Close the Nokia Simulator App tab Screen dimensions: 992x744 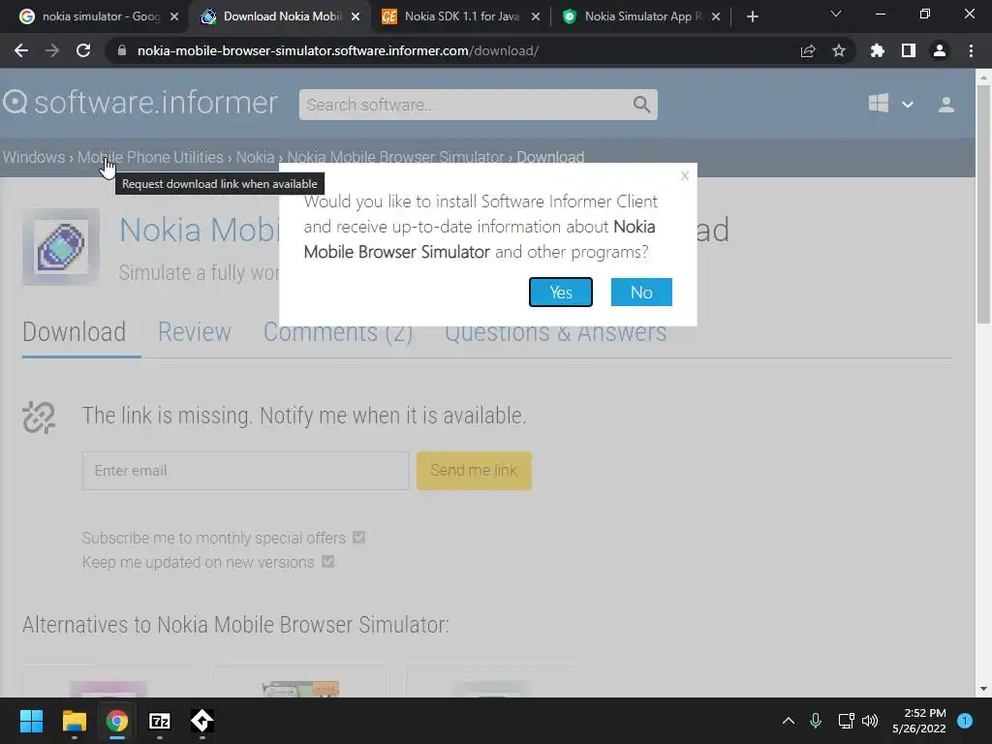click(716, 16)
